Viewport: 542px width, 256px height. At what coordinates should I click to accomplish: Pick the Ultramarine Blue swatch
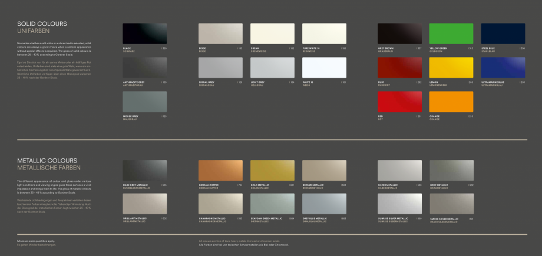tap(503, 67)
